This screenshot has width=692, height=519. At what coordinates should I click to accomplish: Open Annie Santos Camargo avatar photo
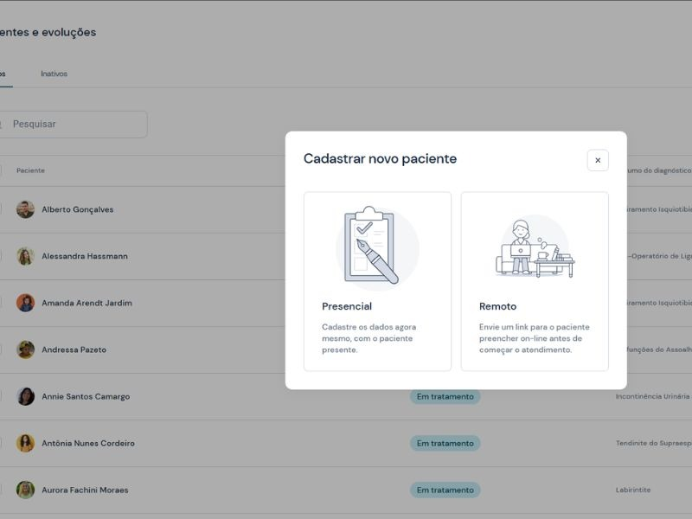[25, 396]
